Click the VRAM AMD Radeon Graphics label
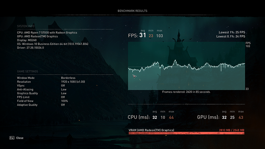The width and height of the screenshot is (265, 149). tap(151, 130)
